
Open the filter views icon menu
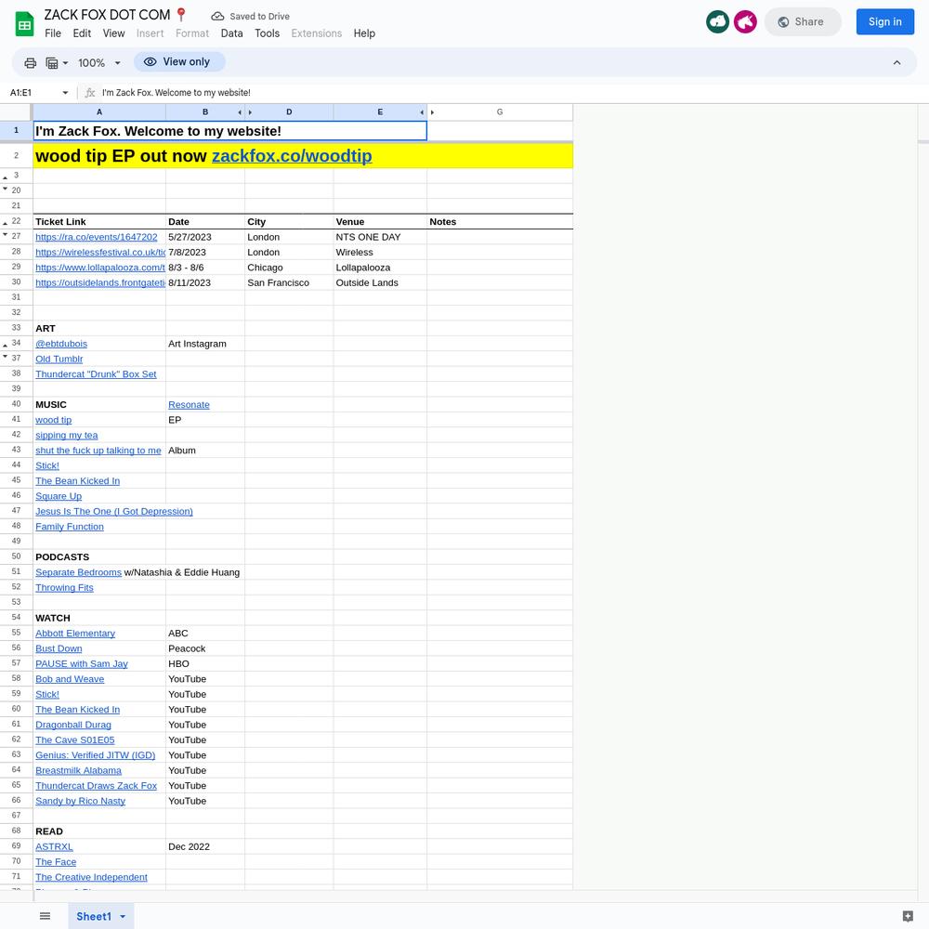tap(57, 63)
